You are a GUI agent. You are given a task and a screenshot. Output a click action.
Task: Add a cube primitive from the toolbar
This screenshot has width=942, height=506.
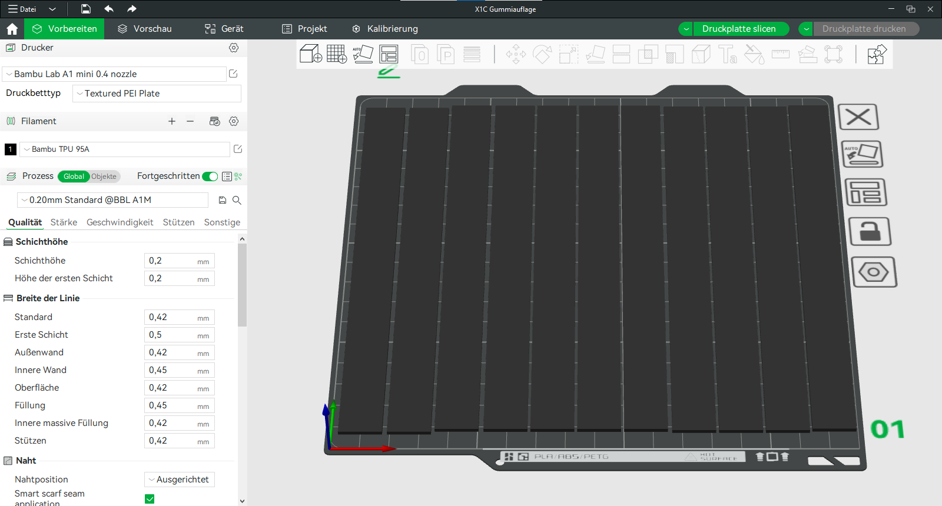[310, 54]
